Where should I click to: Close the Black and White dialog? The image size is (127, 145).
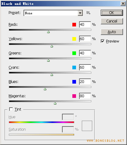(123, 4)
